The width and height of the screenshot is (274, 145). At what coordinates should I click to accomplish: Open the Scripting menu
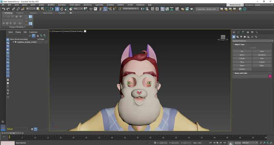coord(110,5)
